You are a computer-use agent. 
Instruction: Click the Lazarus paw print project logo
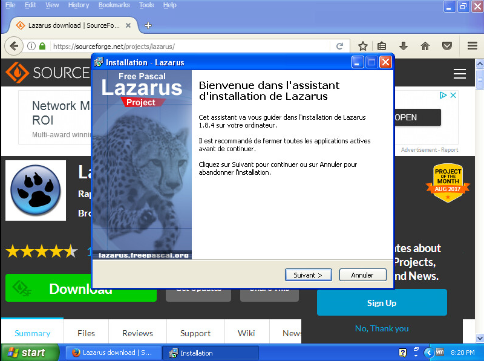click(x=36, y=190)
